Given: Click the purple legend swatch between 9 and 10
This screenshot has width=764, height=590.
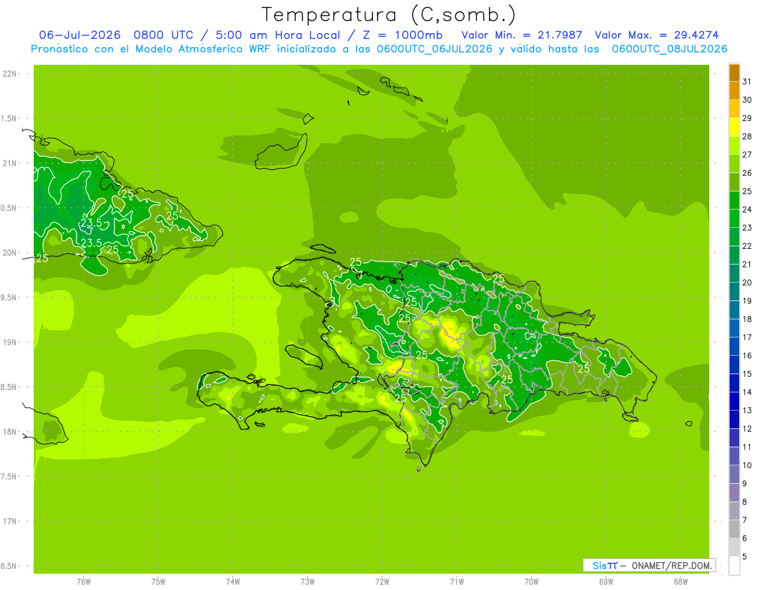Looking at the screenshot, I should pos(734,474).
